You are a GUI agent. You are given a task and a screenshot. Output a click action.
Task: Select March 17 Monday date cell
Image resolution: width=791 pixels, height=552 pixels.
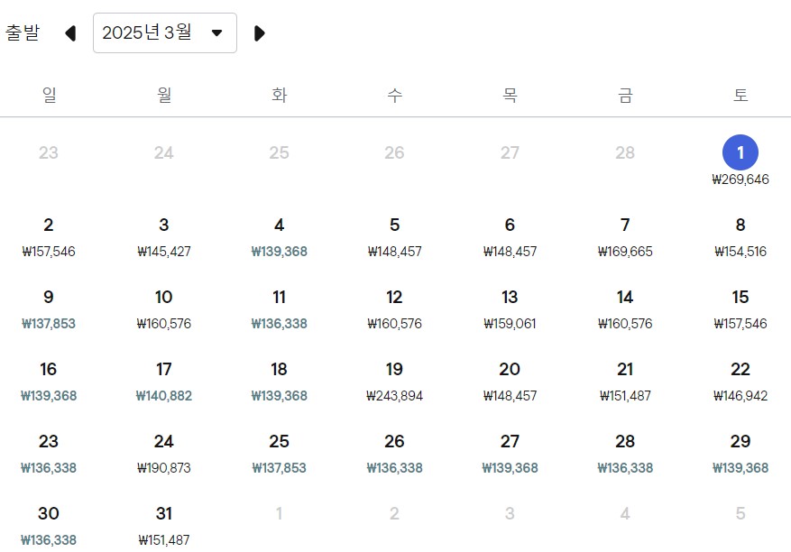click(163, 379)
